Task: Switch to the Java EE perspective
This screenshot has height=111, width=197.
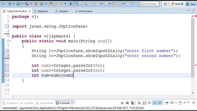Action: click(x=177, y=4)
